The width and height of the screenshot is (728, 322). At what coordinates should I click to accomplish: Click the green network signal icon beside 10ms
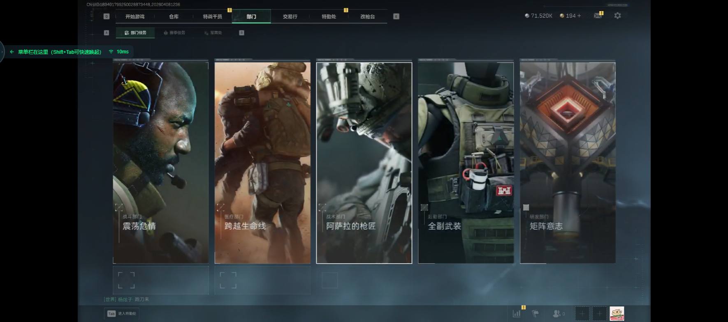tap(111, 52)
